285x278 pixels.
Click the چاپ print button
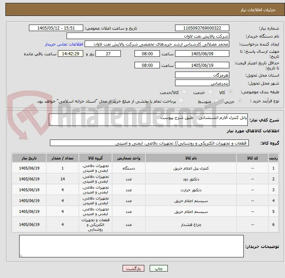[159, 269]
